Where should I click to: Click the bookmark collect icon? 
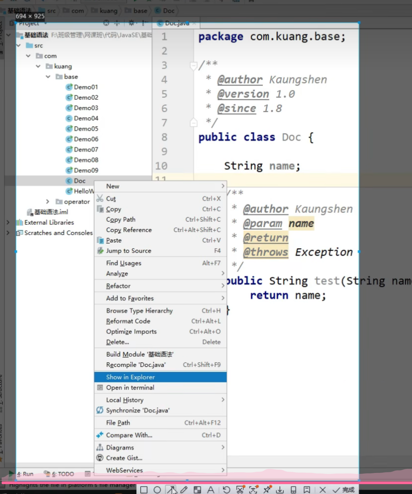307,490
